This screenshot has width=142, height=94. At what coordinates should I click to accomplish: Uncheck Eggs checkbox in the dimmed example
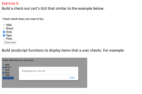coord(4,73)
